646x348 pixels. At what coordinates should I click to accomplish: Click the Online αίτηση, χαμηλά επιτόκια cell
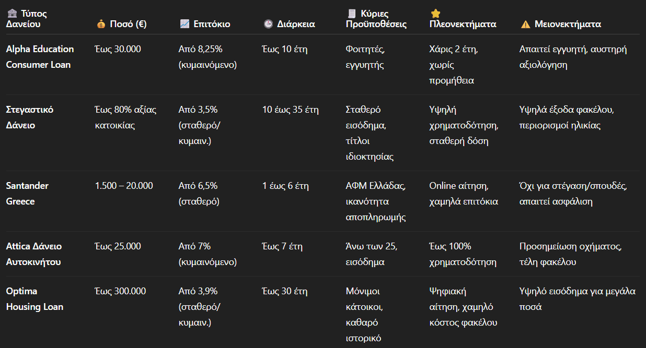pos(464,194)
